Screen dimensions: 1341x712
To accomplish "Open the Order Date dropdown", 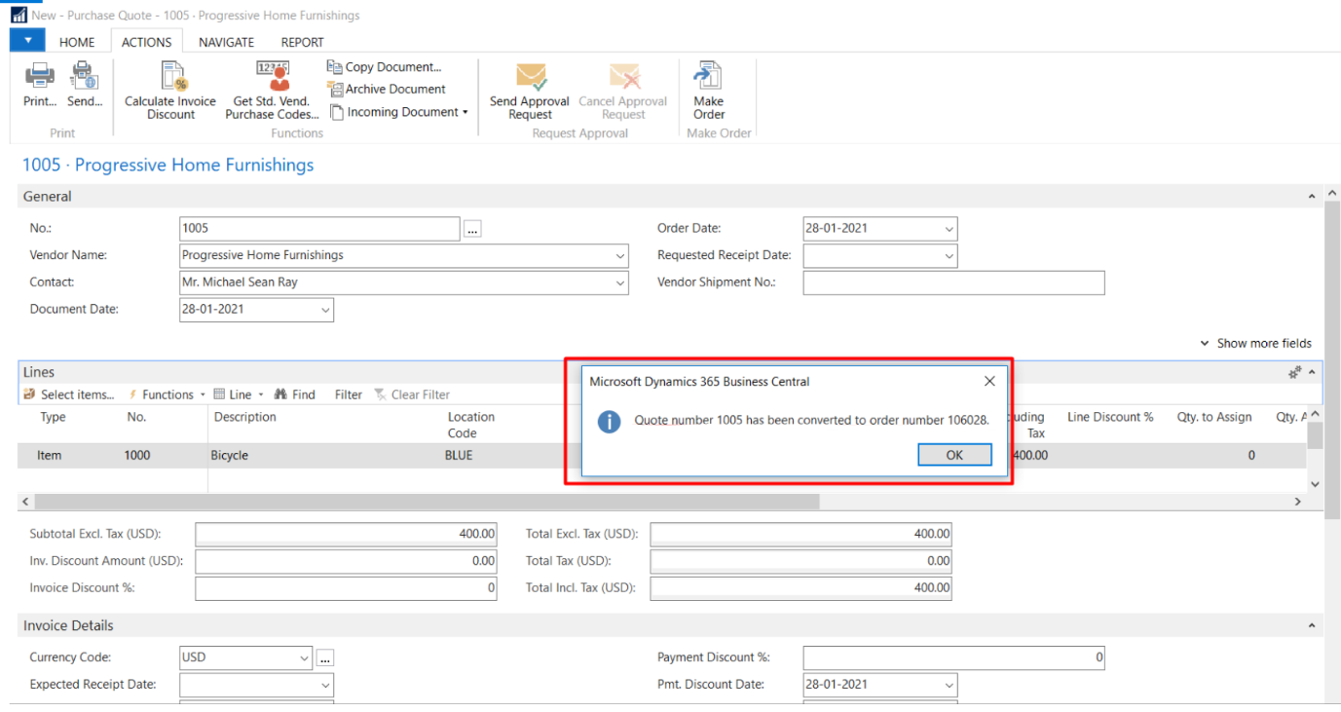I will point(950,229).
